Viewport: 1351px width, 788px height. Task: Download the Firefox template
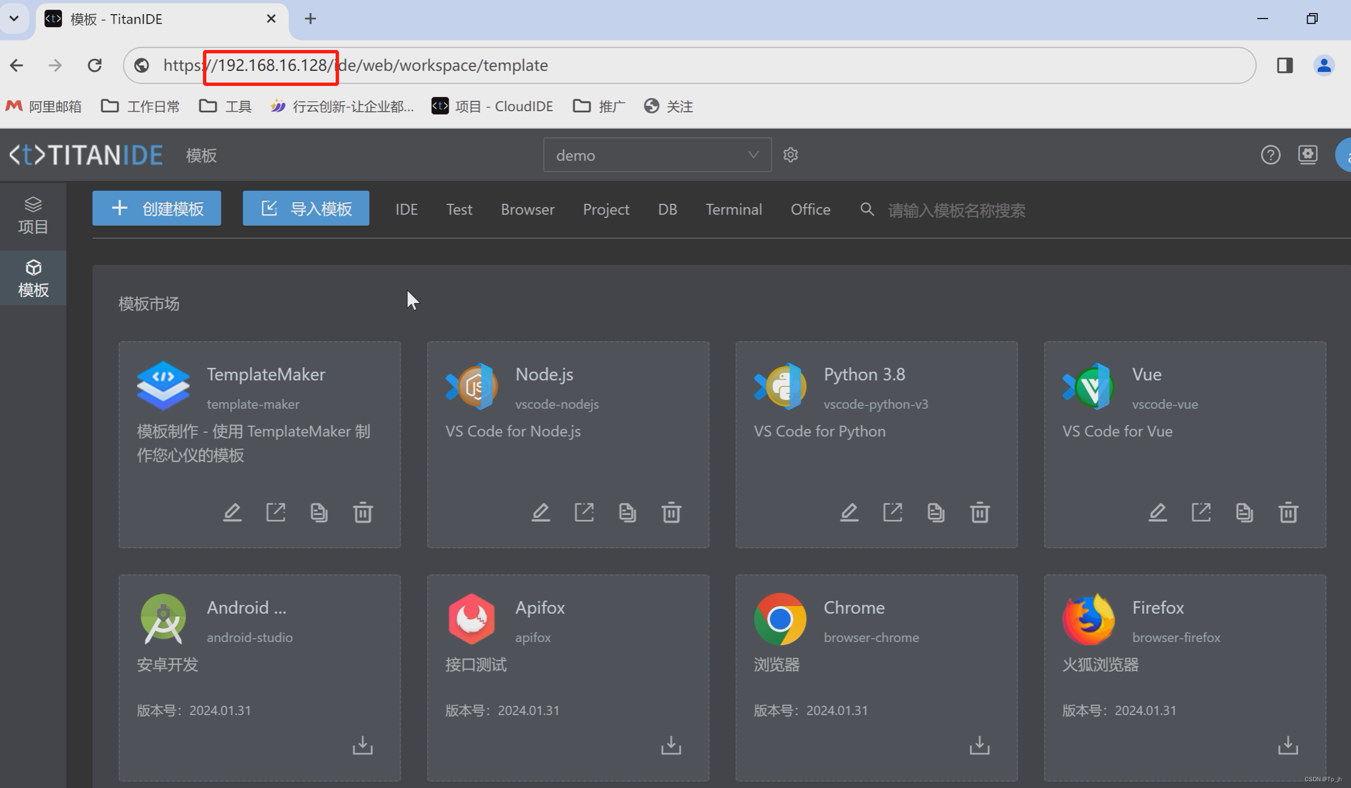pyautogui.click(x=1288, y=745)
